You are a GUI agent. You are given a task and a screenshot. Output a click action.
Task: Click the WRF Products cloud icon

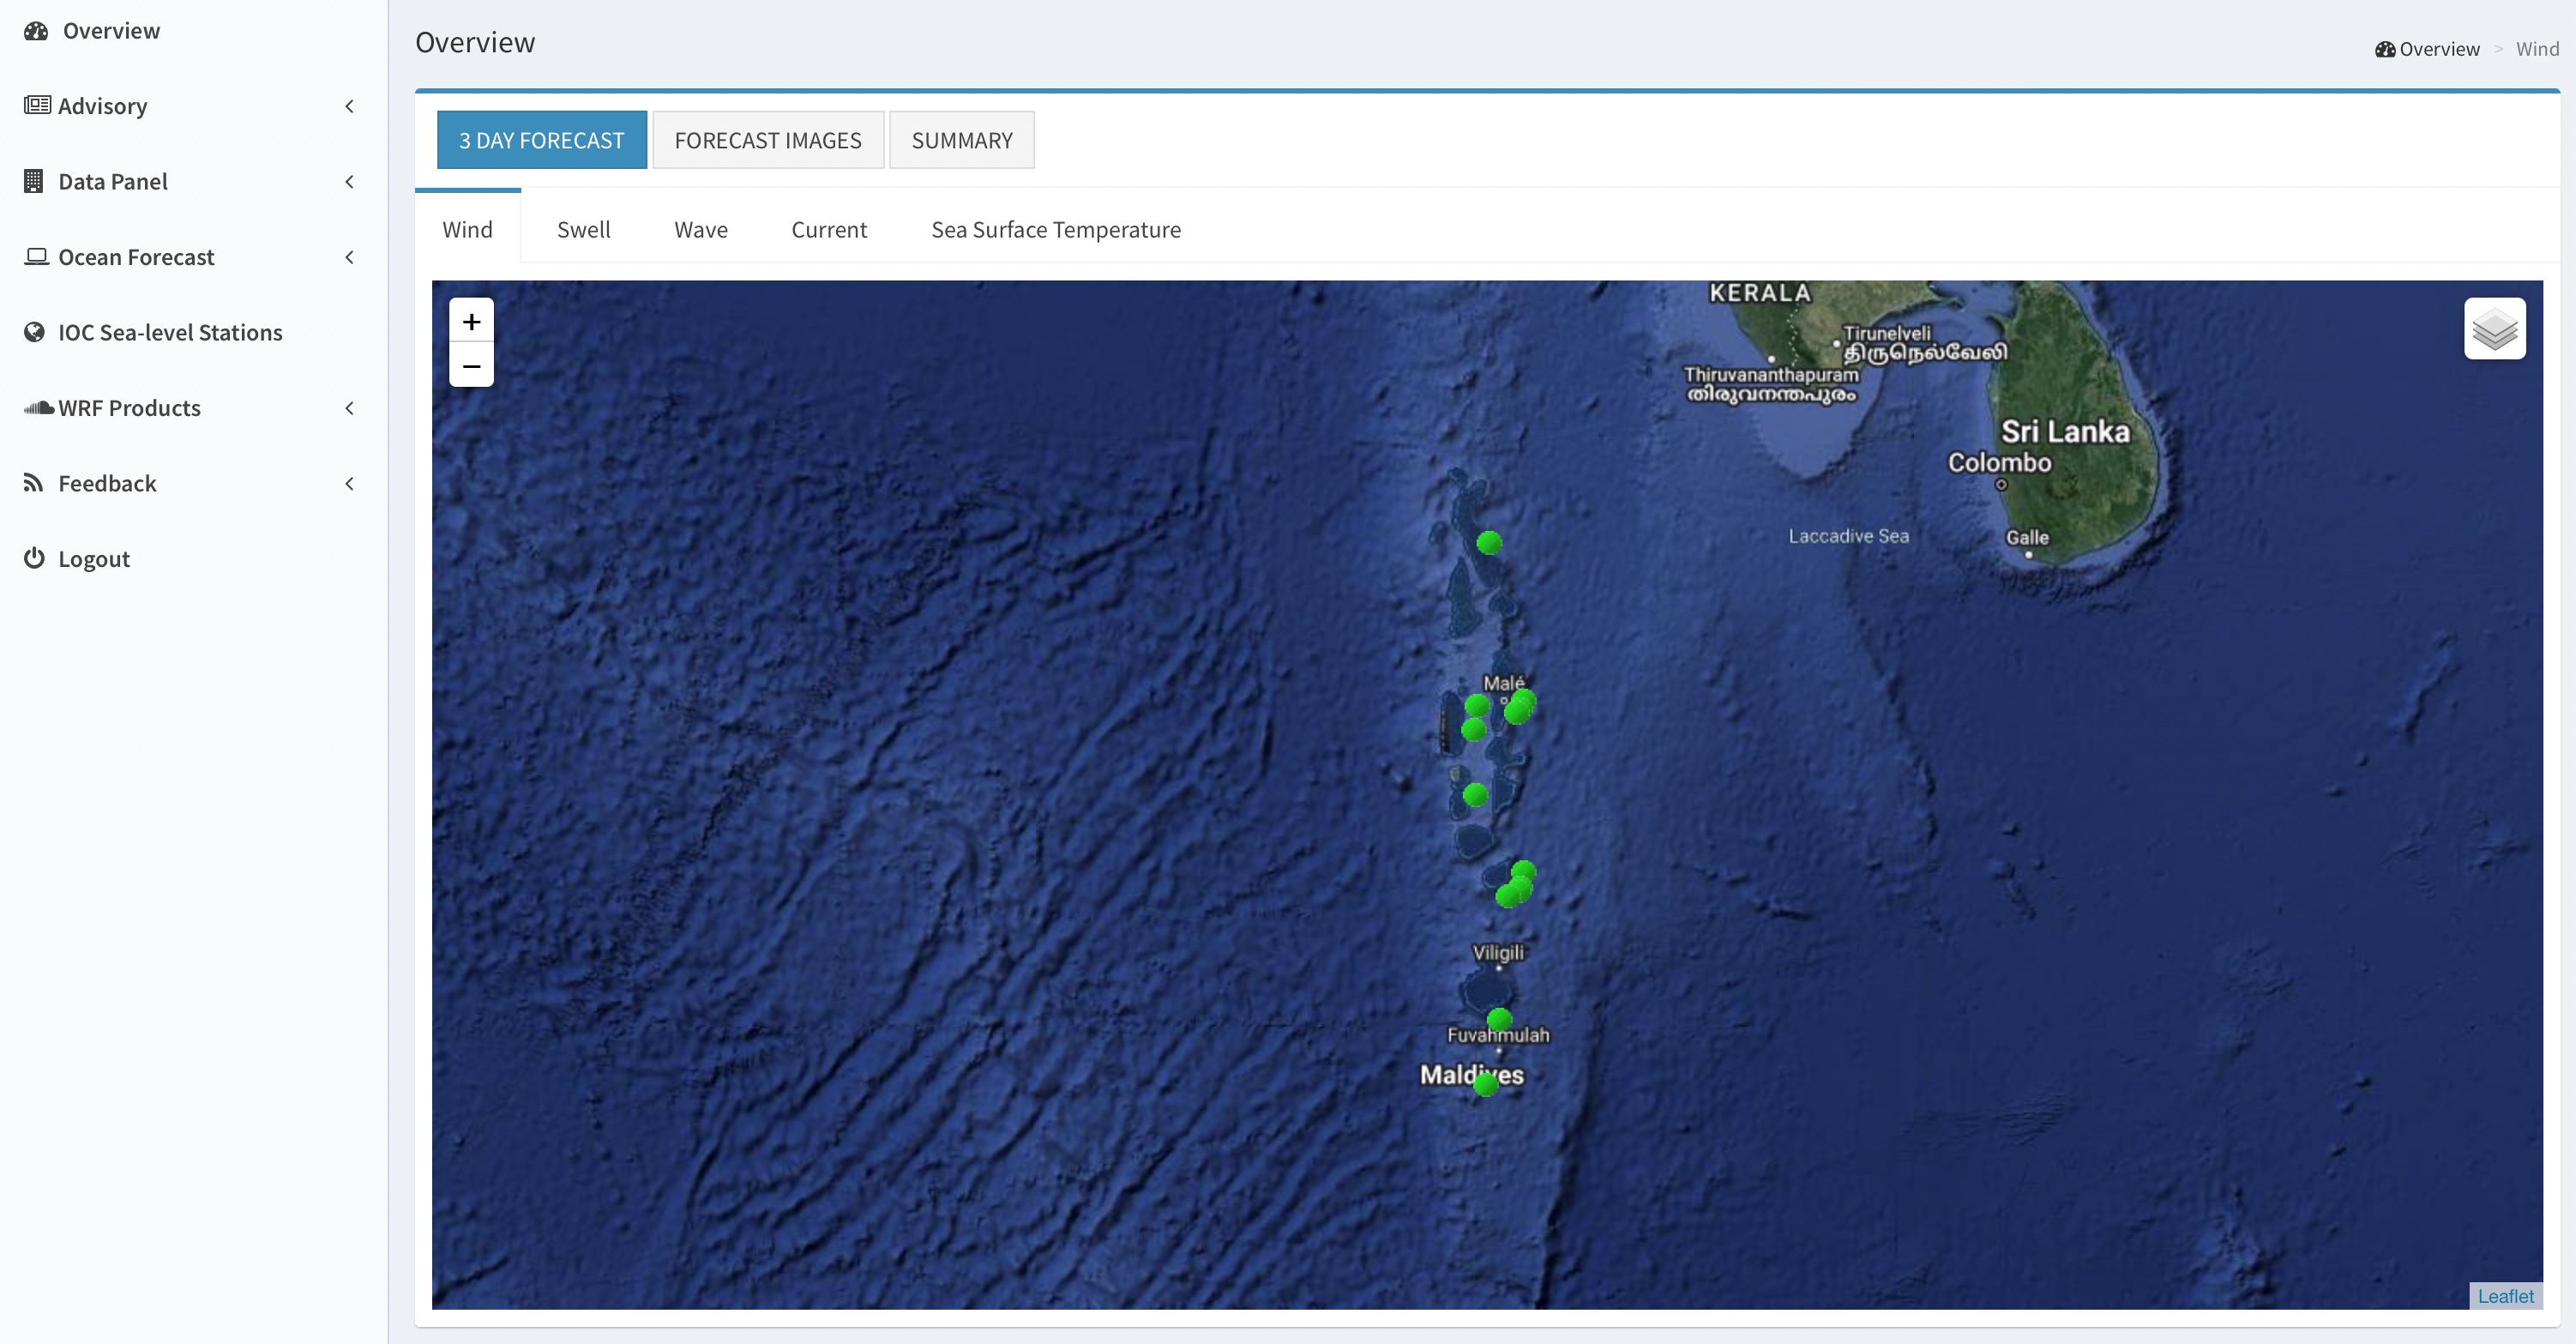pyautogui.click(x=38, y=407)
